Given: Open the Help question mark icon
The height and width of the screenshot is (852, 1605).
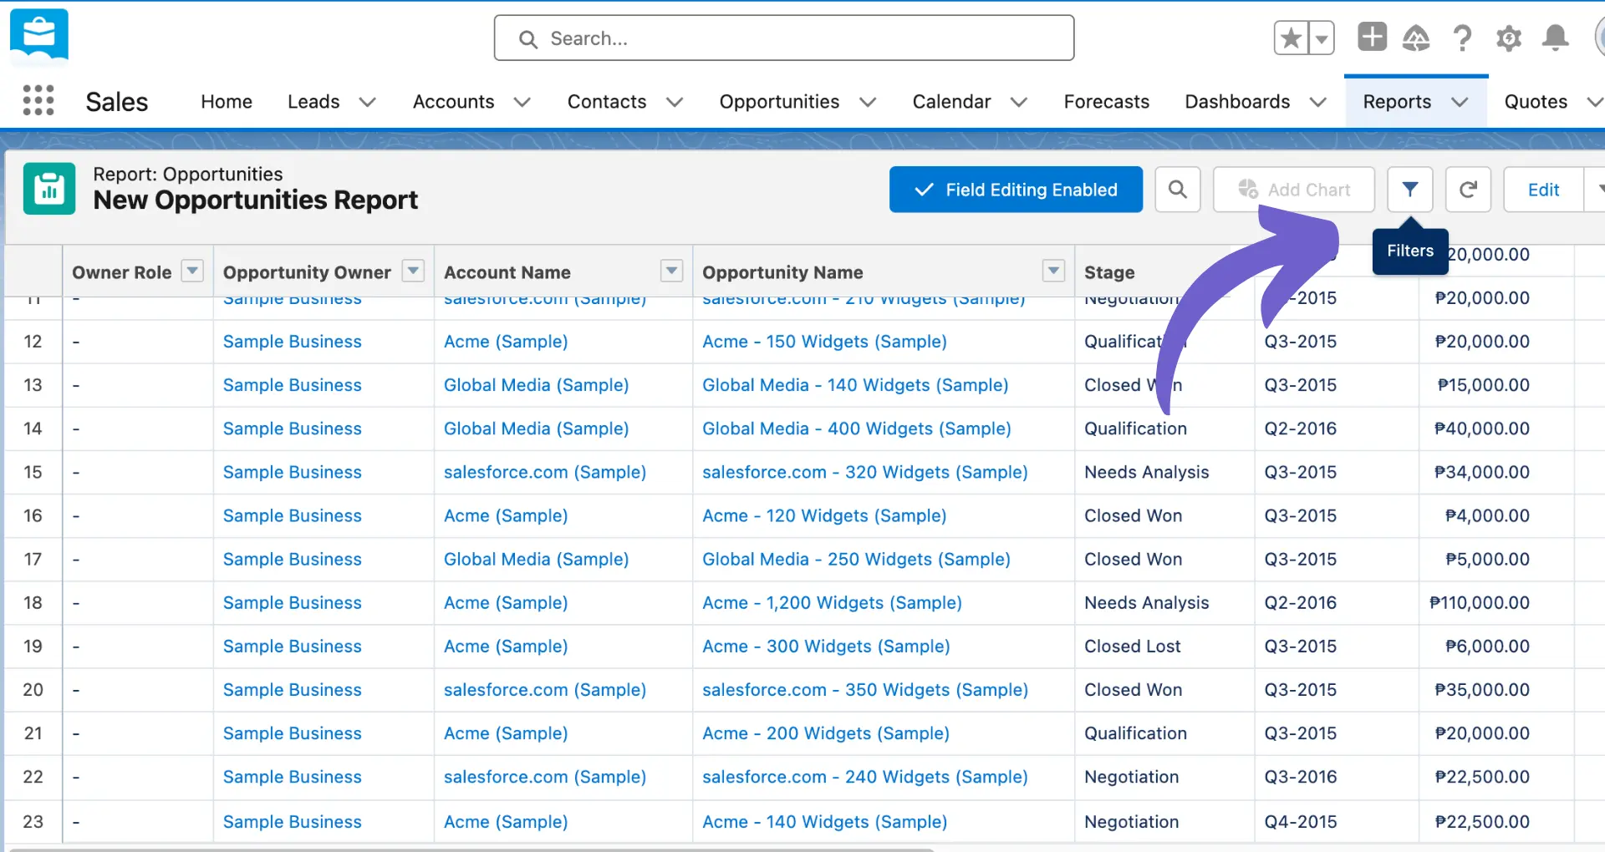Looking at the screenshot, I should pyautogui.click(x=1462, y=38).
